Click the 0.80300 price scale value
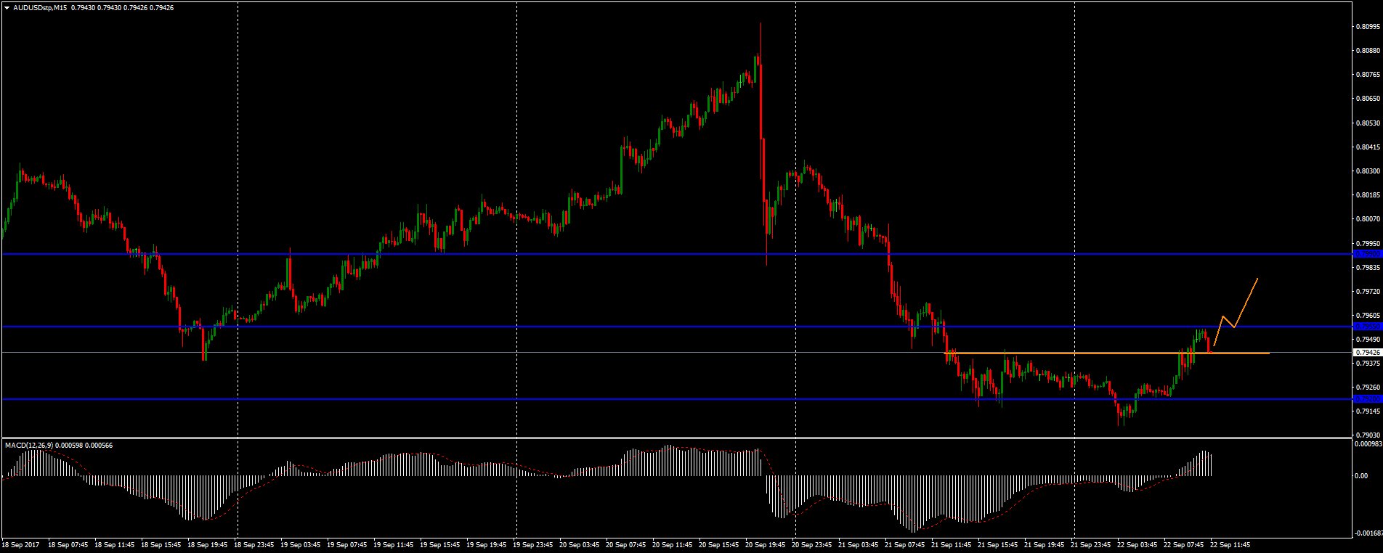 (x=1368, y=171)
